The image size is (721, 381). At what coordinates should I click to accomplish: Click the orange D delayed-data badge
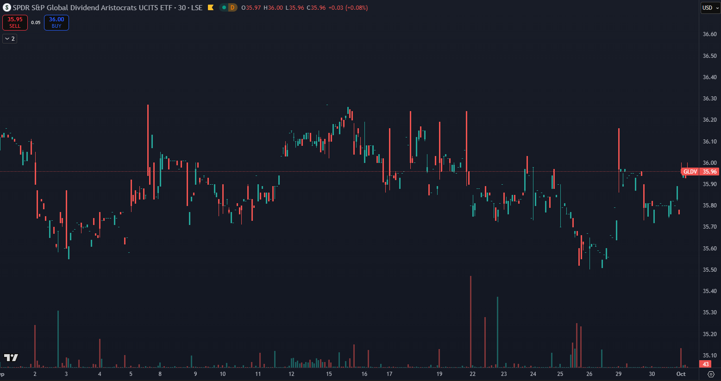point(232,8)
